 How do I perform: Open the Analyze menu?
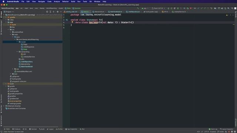57,1
